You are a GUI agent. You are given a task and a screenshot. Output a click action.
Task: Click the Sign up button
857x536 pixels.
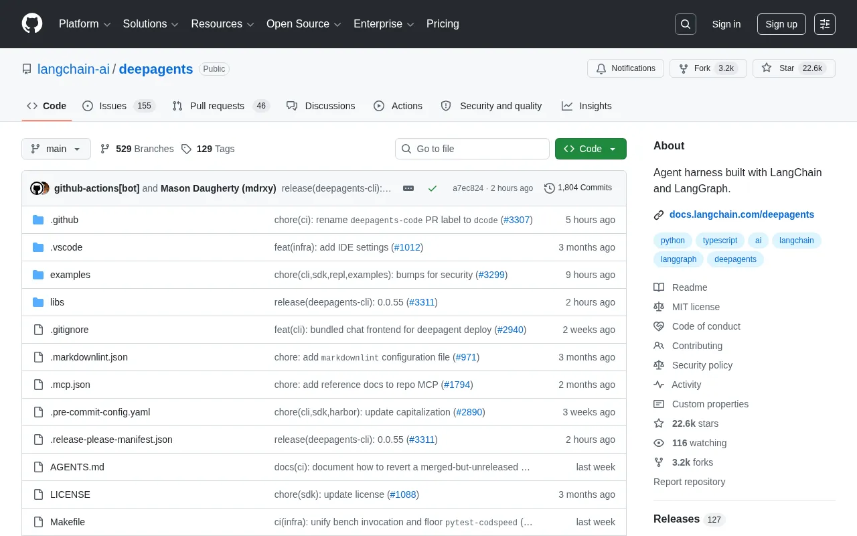[x=781, y=24]
